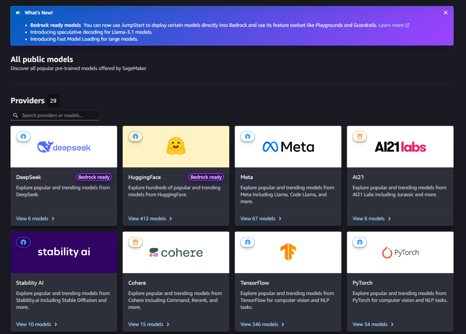Click the megaphone icon in What's New banner
Viewport: 466px width, 334px height.
18,13
